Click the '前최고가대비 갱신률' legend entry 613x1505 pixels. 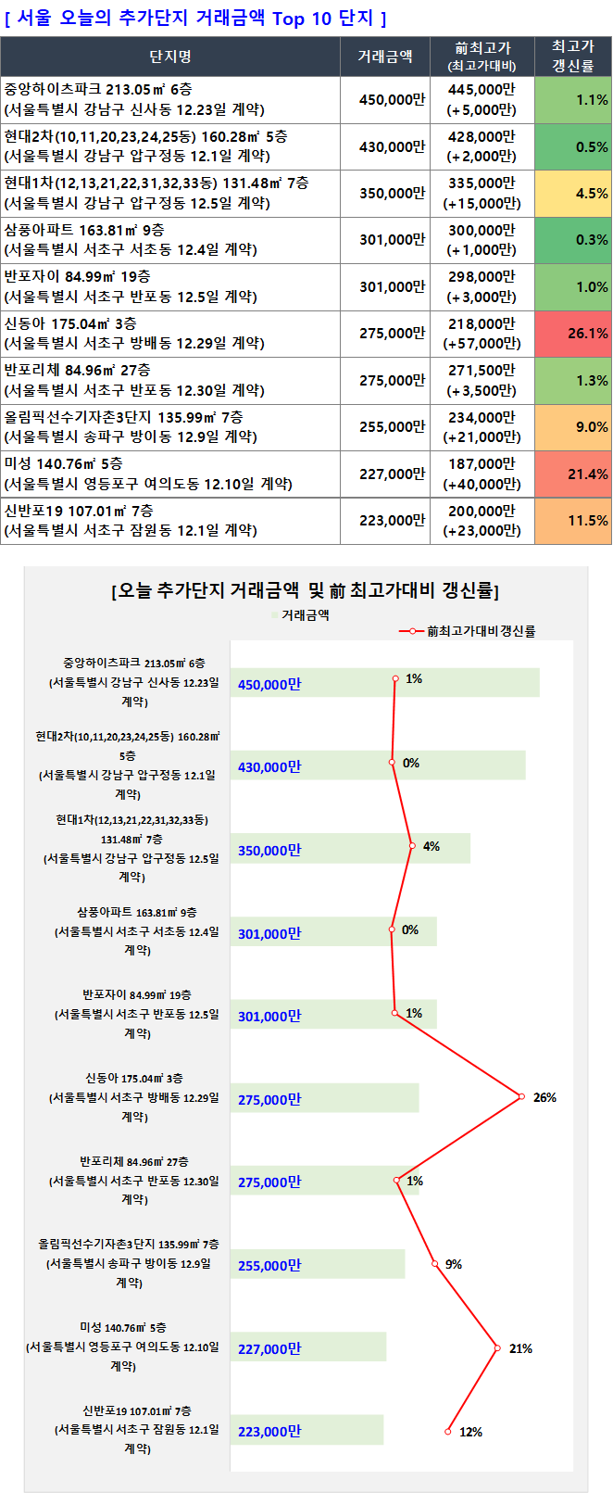pos(468,631)
